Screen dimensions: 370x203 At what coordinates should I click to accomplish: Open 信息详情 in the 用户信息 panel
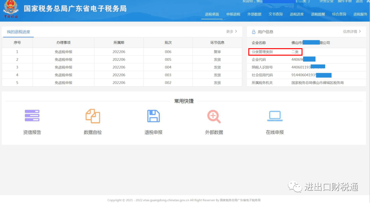pos(352,31)
